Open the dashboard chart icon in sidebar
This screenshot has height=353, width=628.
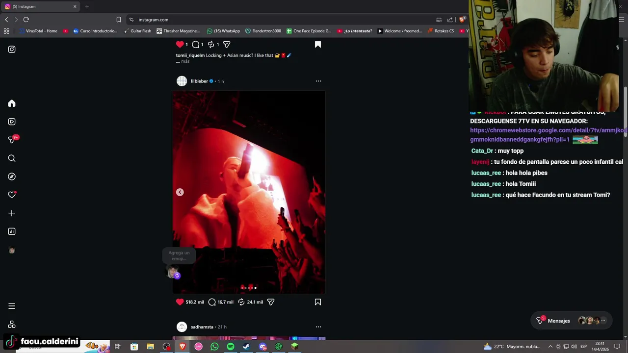12,231
